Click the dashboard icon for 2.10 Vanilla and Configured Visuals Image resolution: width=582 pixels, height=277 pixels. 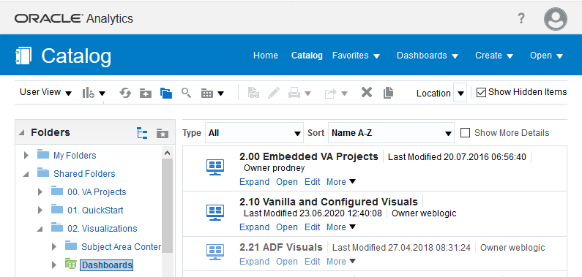(x=215, y=212)
